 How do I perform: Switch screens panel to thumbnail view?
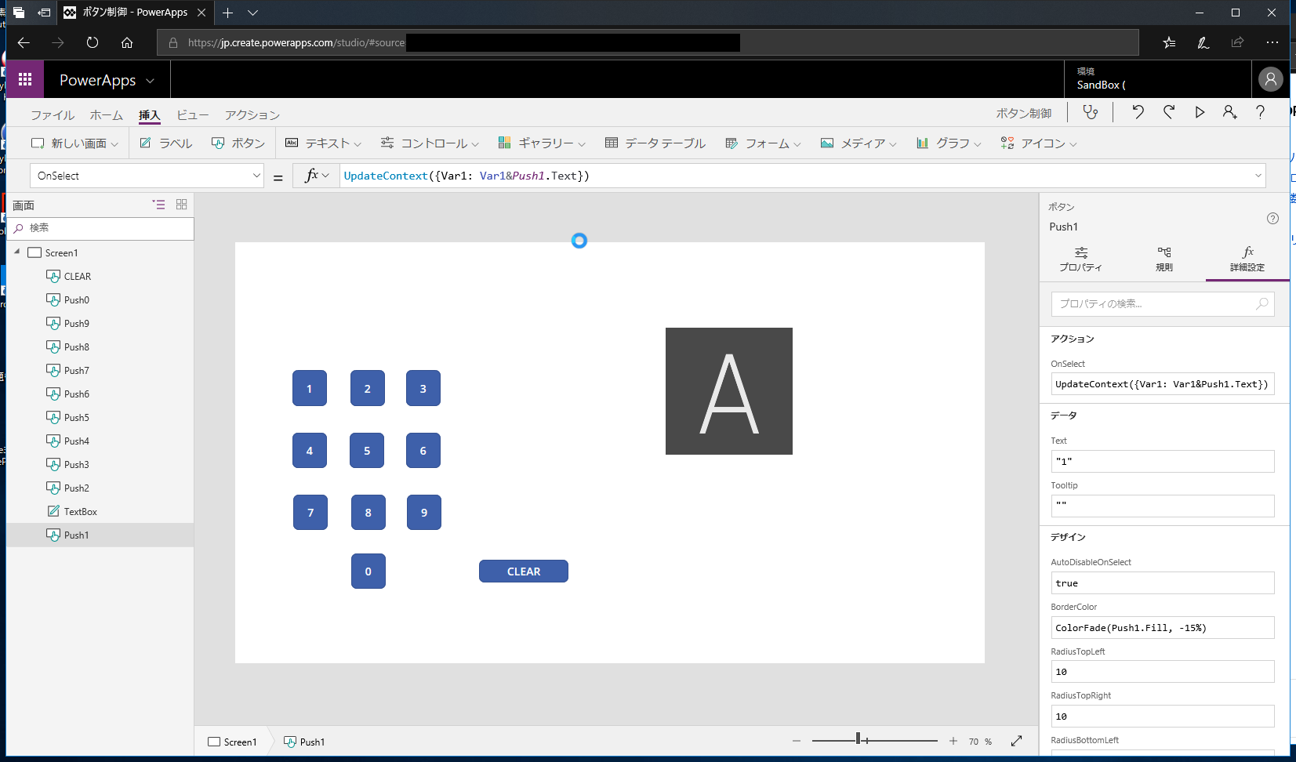[181, 204]
